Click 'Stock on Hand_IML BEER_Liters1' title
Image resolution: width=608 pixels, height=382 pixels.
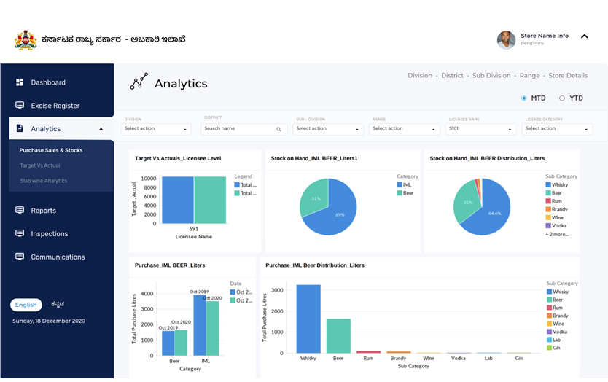314,158
